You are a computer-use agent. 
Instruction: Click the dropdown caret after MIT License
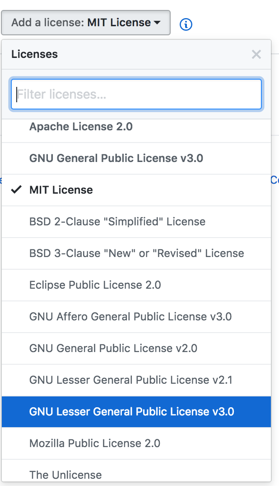tap(157, 23)
